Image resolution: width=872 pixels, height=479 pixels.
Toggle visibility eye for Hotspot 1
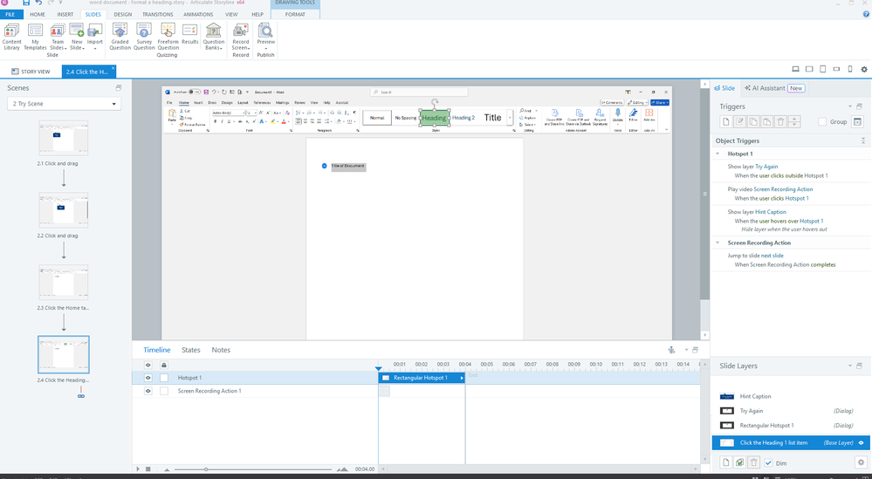(148, 378)
